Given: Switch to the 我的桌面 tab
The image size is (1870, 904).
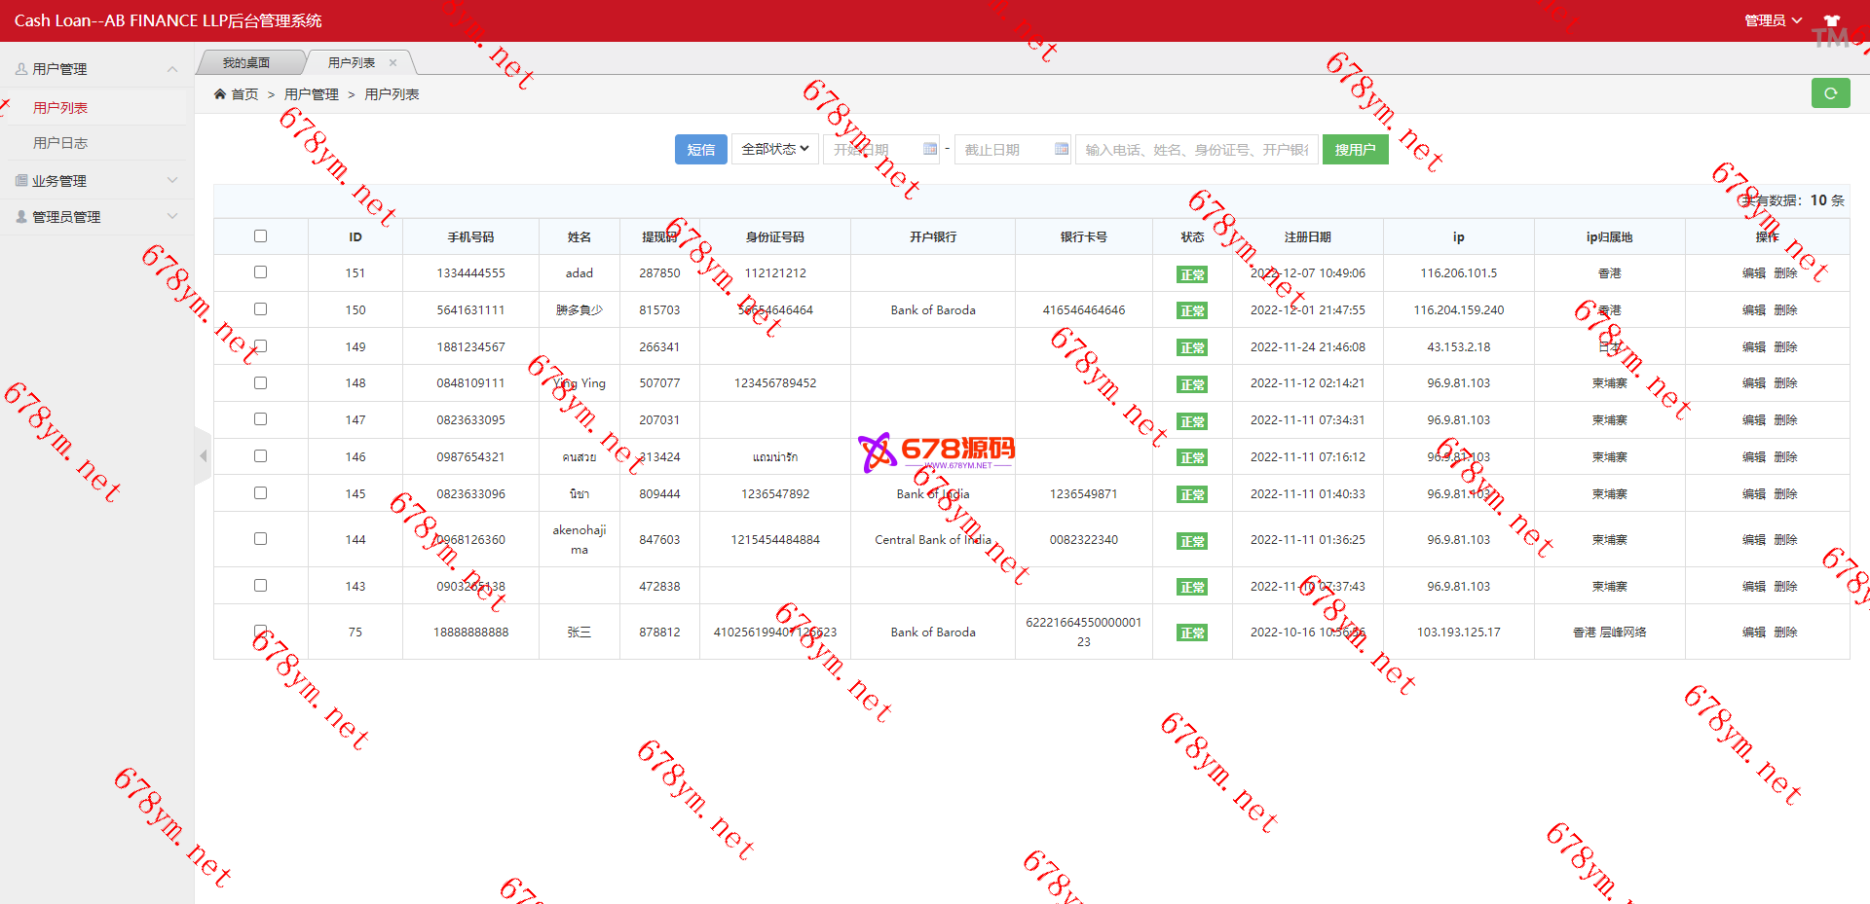Looking at the screenshot, I should pos(246,63).
